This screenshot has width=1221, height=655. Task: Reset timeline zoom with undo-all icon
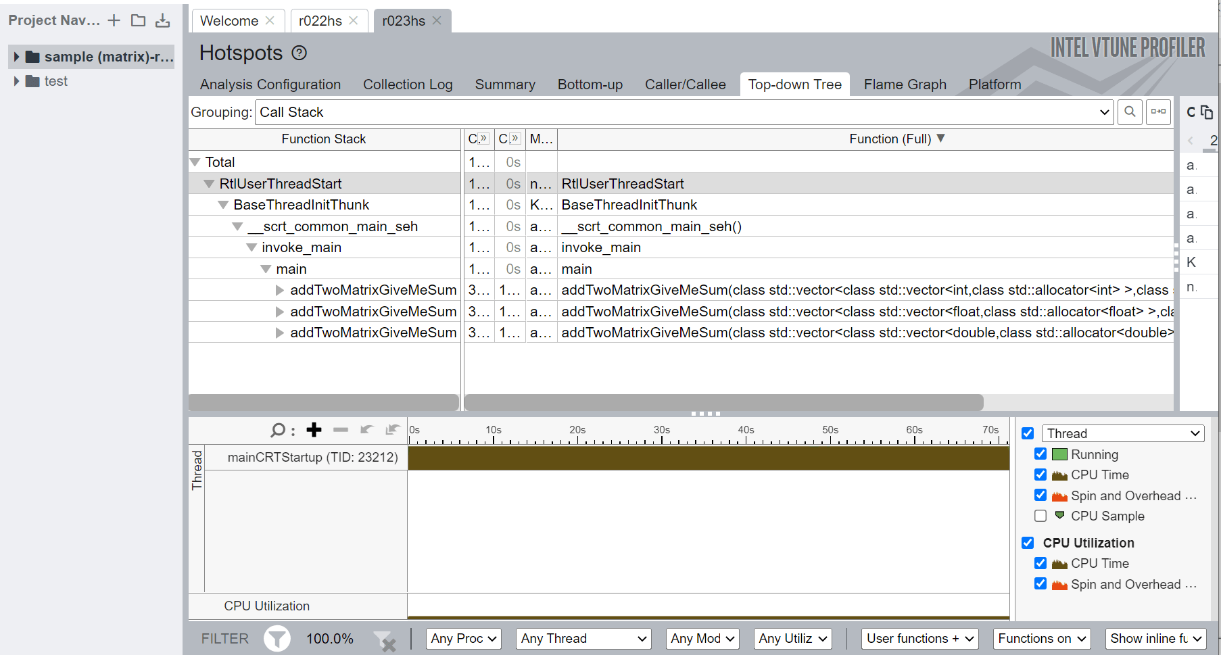392,430
